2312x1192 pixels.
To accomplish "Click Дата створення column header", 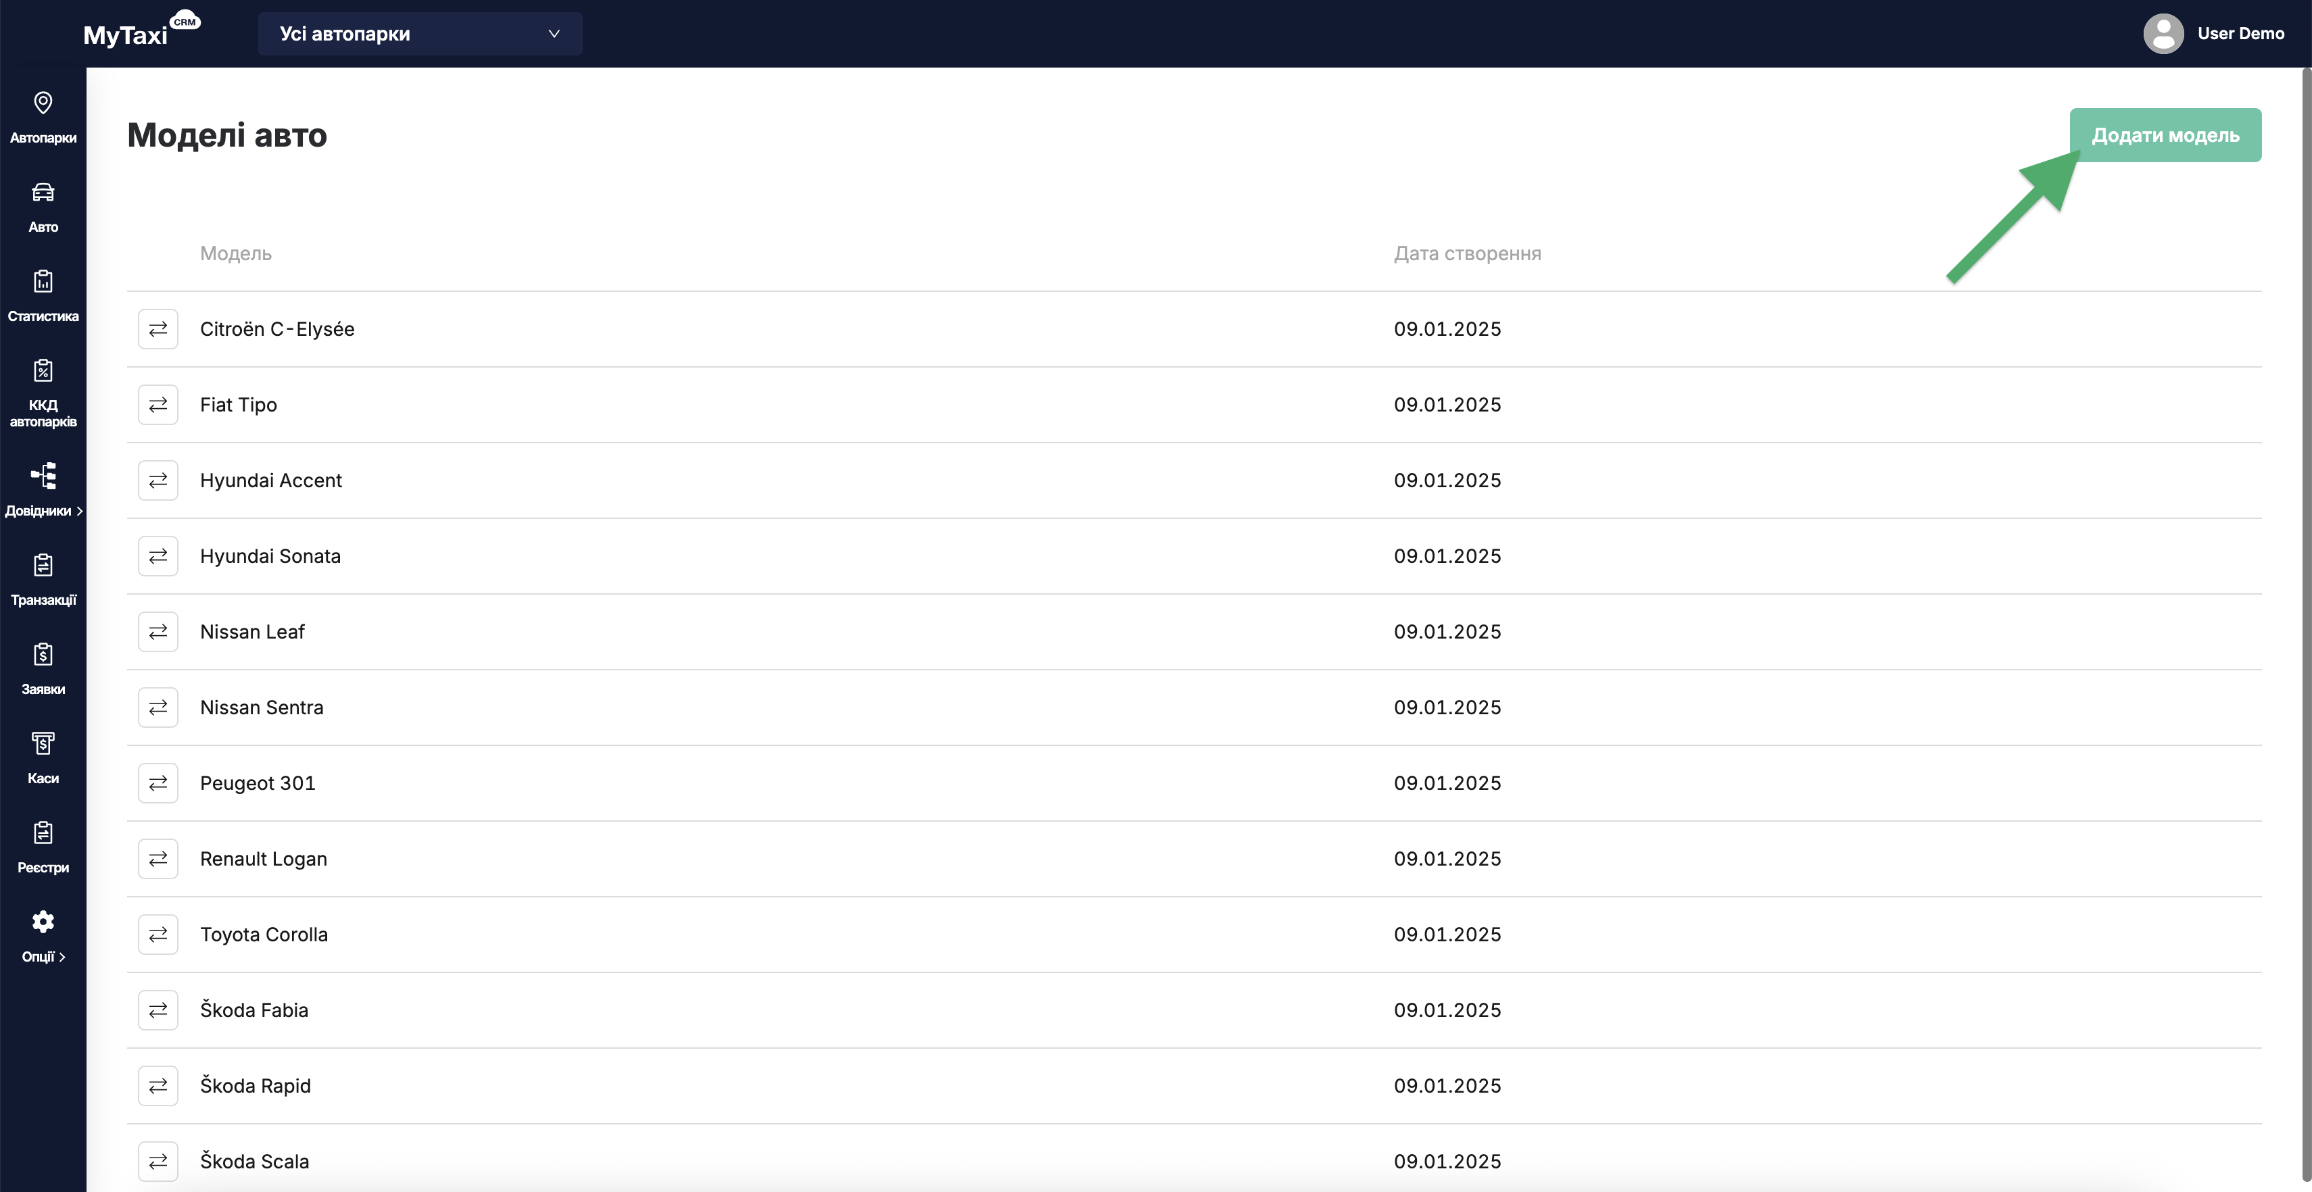I will point(1468,253).
